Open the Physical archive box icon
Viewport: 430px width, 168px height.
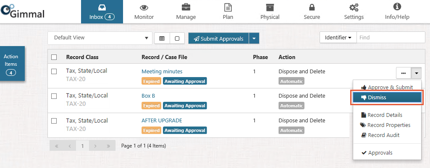(x=270, y=7)
